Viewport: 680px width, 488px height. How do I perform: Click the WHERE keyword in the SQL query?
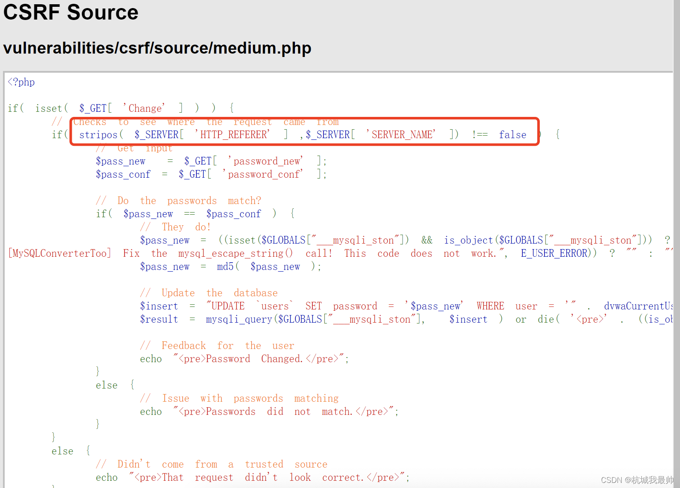pyautogui.click(x=490, y=306)
